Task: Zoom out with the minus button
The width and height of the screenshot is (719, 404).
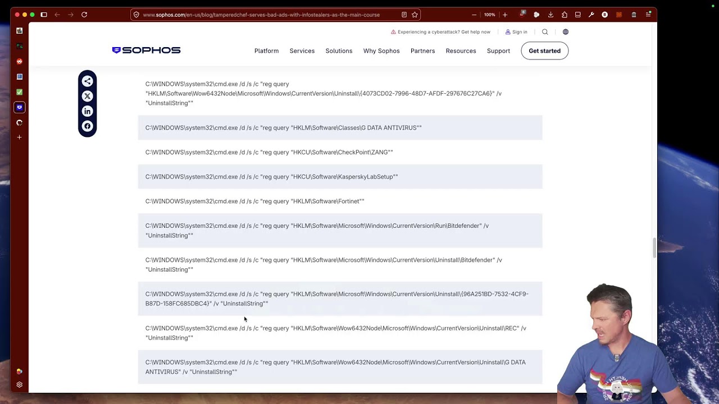Action: pyautogui.click(x=474, y=15)
